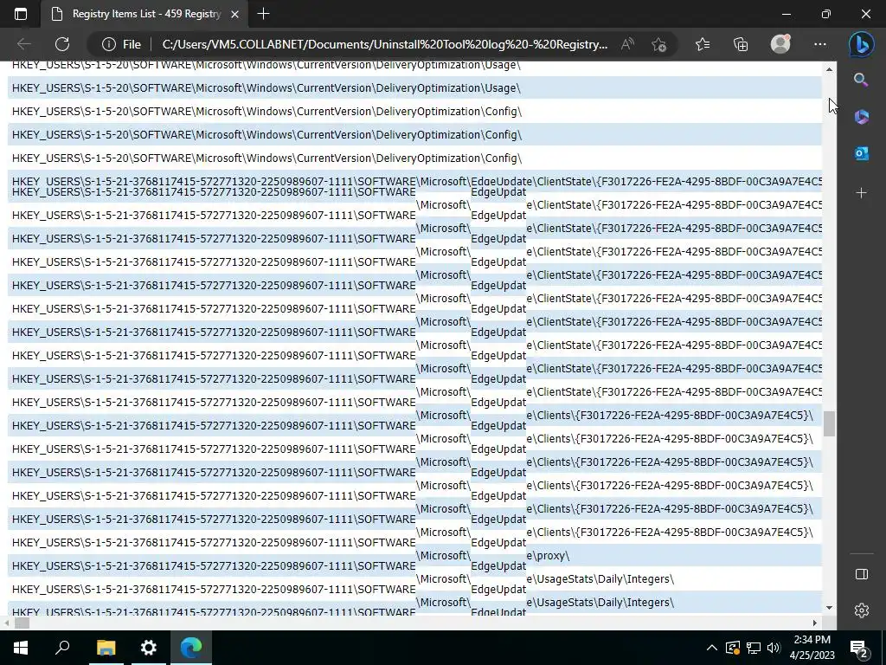This screenshot has height=665, width=886.
Task: Activate Read aloud icon
Action: (x=627, y=44)
